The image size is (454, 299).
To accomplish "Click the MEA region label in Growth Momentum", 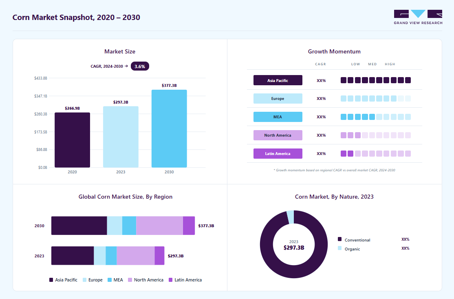I will tap(278, 117).
